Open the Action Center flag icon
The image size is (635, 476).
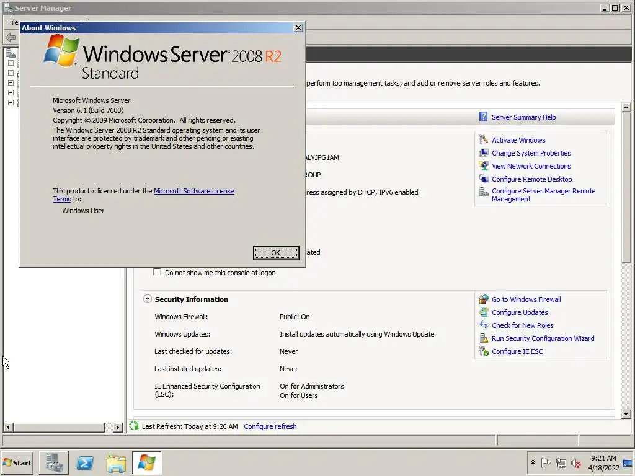[x=546, y=462]
